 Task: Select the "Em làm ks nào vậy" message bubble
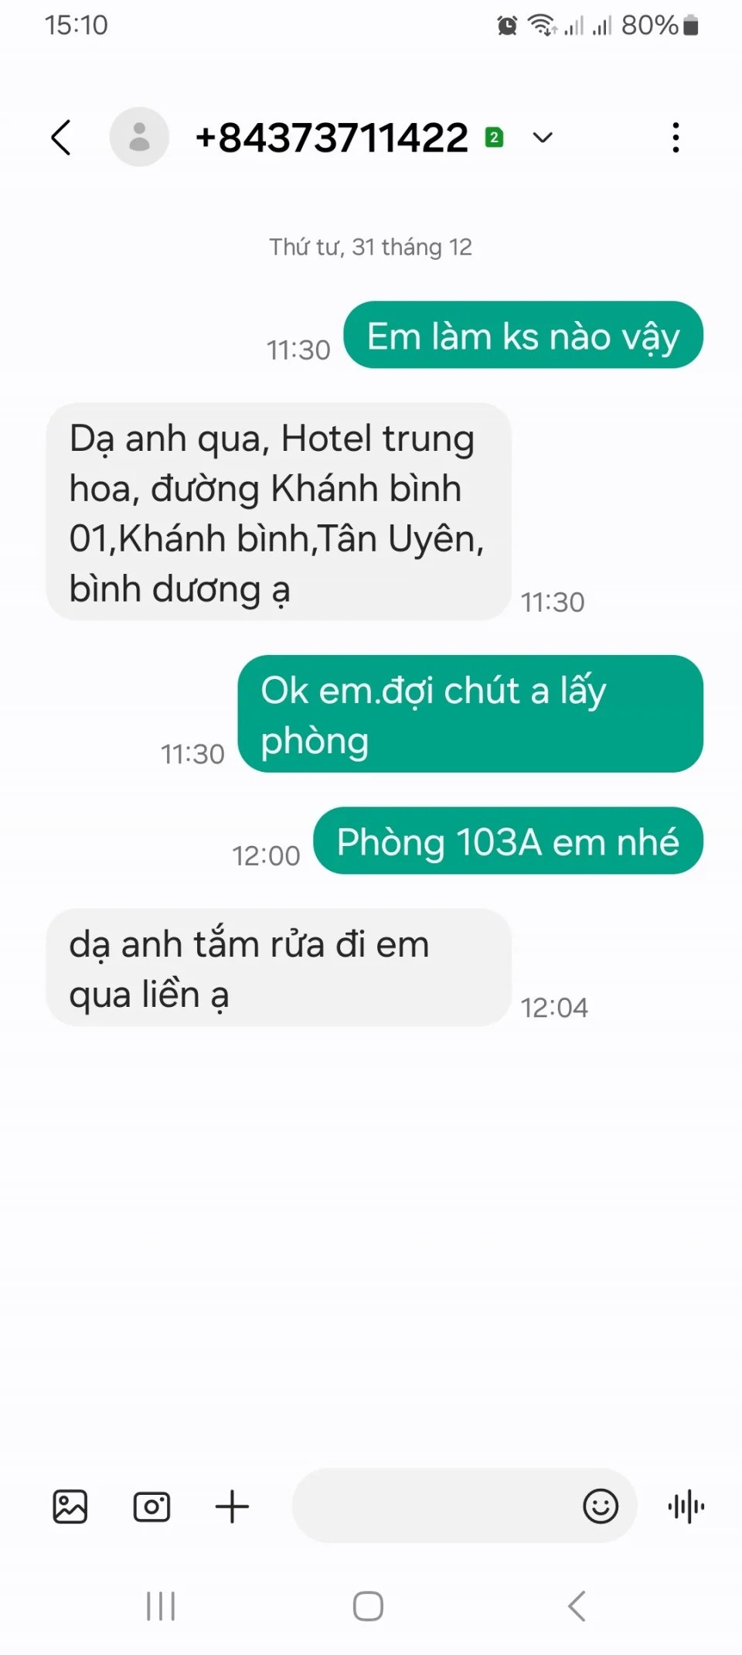pos(523,335)
